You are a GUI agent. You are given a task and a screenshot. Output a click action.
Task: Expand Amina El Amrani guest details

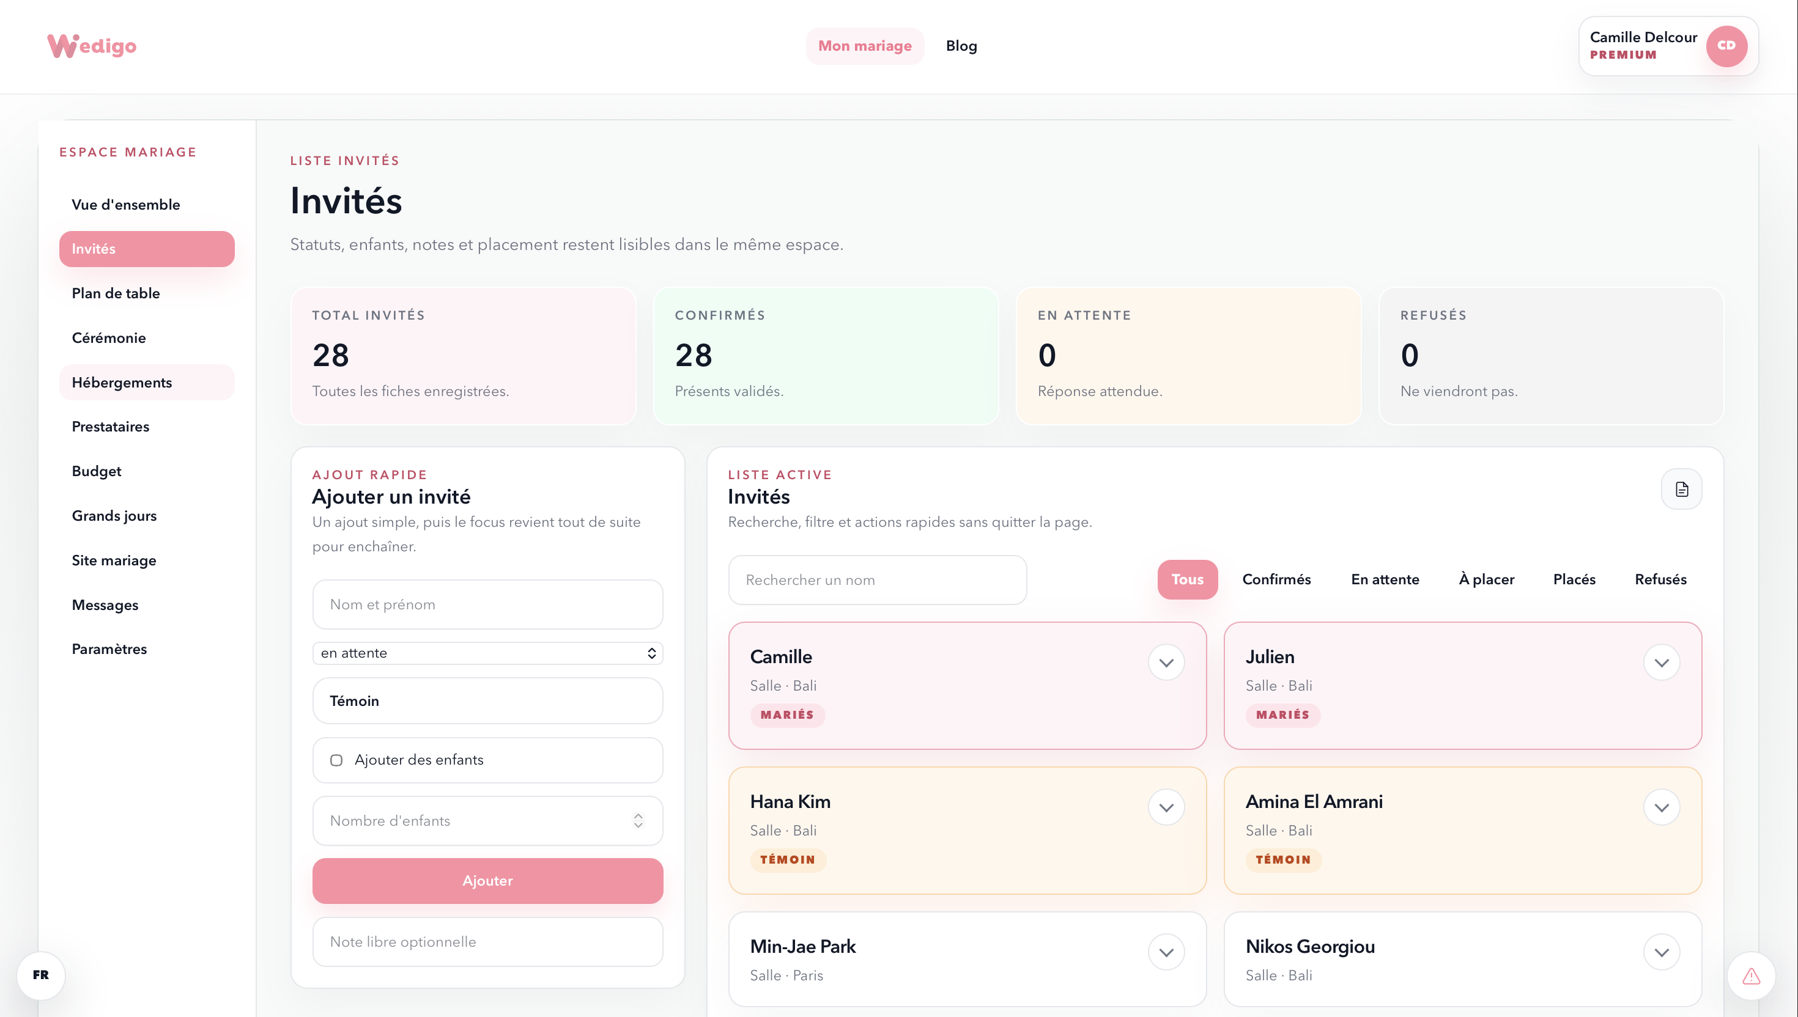click(x=1662, y=807)
